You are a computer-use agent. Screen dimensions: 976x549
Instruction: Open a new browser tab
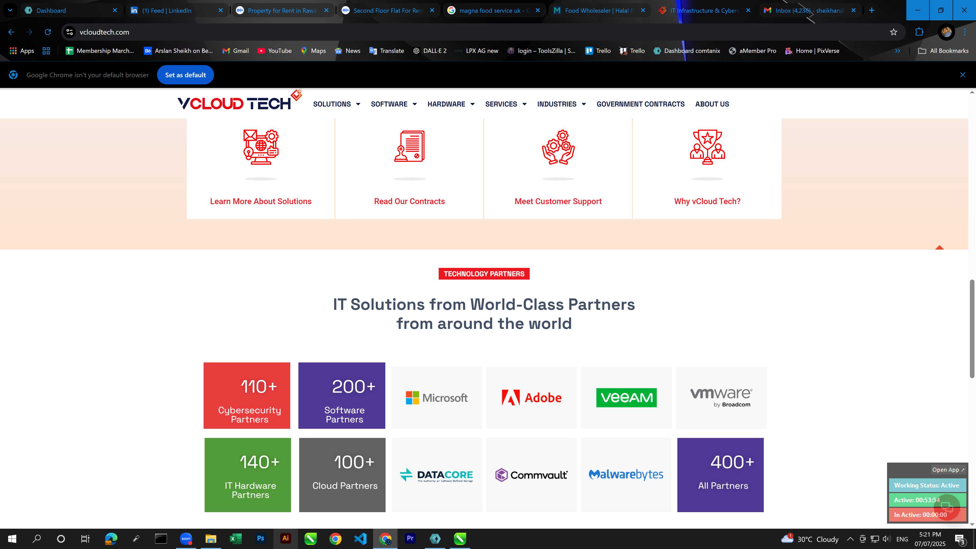click(872, 10)
